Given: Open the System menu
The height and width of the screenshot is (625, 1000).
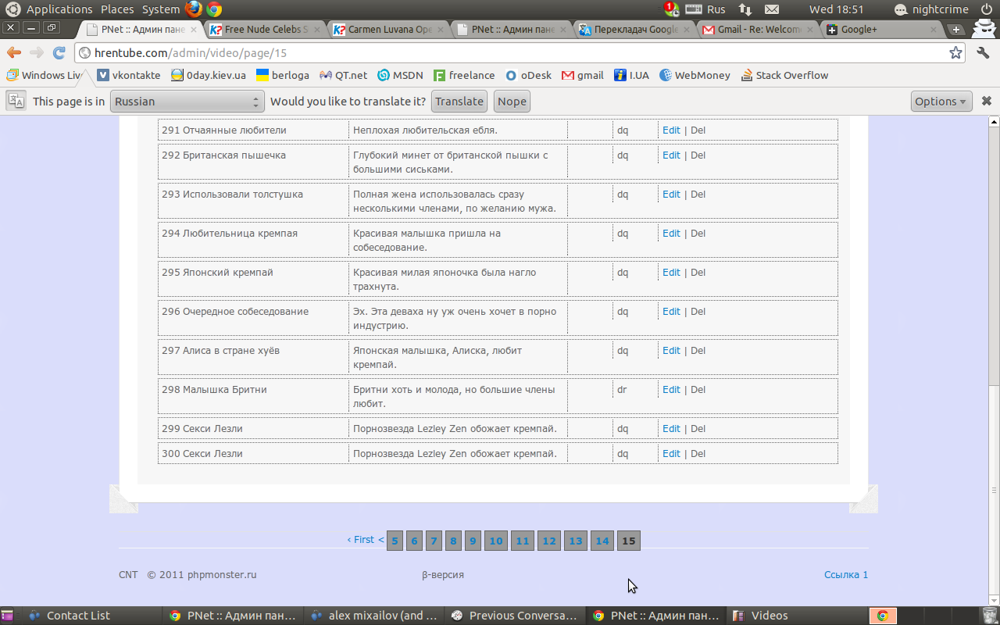Looking at the screenshot, I should point(161,9).
